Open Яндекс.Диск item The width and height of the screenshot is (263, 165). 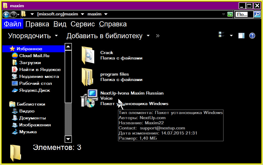(35, 90)
